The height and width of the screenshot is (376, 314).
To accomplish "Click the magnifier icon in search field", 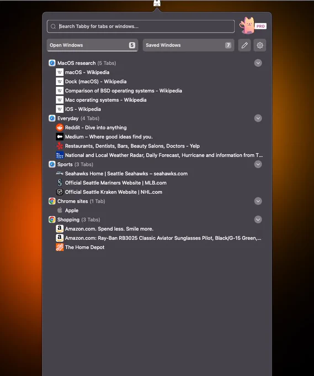I will 54,27.
